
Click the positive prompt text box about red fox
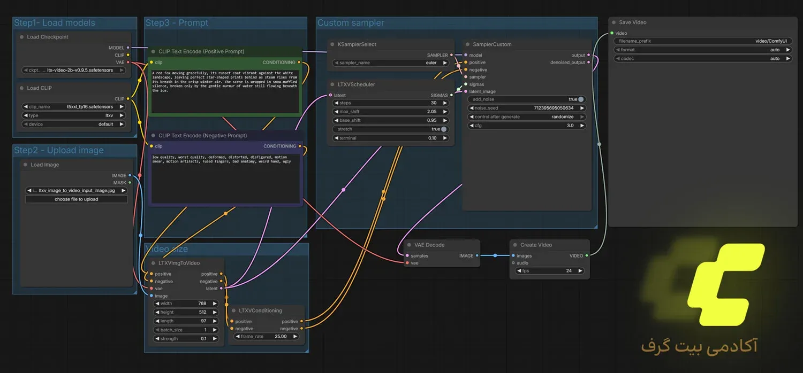[x=224, y=91]
